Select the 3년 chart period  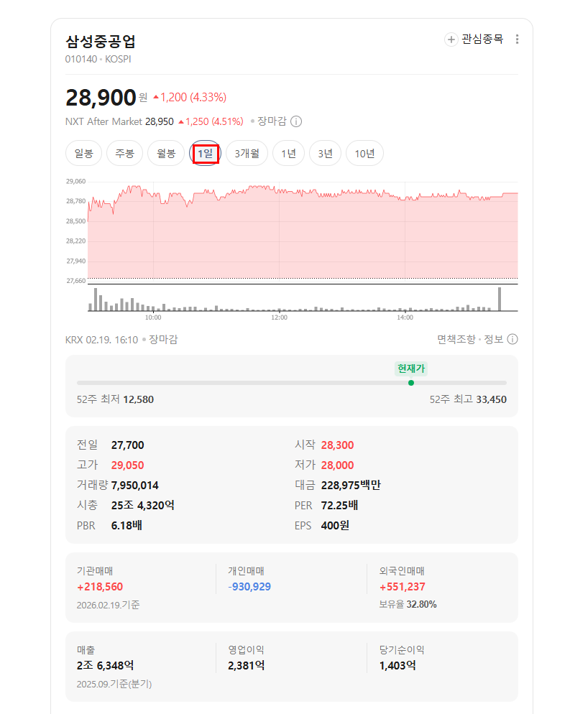coord(326,154)
